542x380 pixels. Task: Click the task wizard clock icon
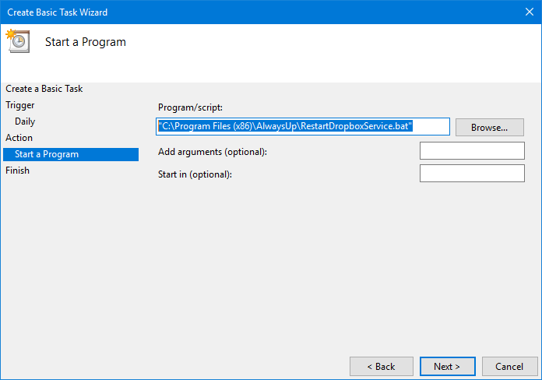pos(18,41)
